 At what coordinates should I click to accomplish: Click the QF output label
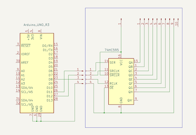pyautogui.click(x=131, y=83)
